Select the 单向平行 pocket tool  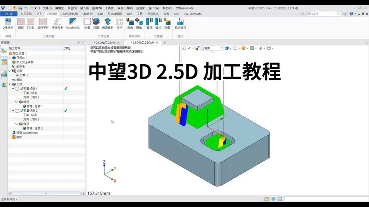(43, 24)
